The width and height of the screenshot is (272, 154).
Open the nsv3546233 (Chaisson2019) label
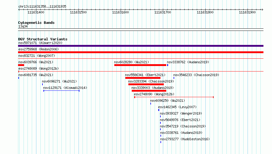(196, 75)
